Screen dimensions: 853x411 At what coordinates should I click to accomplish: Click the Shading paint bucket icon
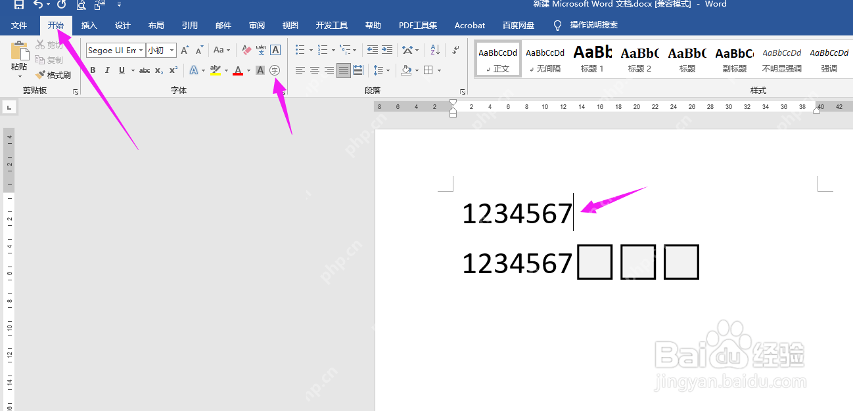pos(406,70)
